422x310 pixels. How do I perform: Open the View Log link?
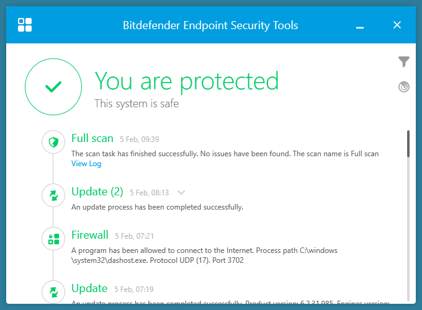point(86,164)
